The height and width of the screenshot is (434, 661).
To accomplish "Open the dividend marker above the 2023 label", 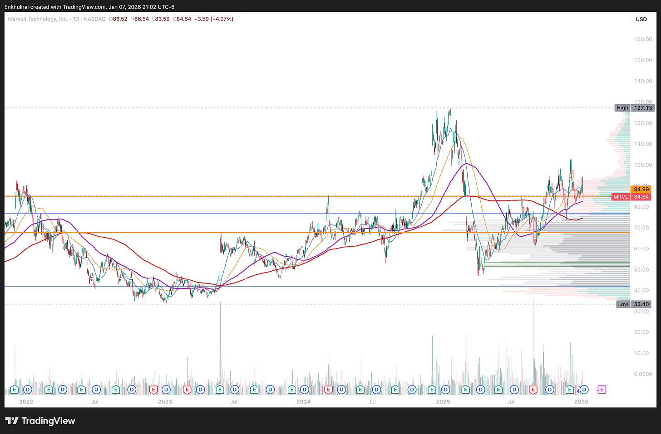I will click(166, 390).
